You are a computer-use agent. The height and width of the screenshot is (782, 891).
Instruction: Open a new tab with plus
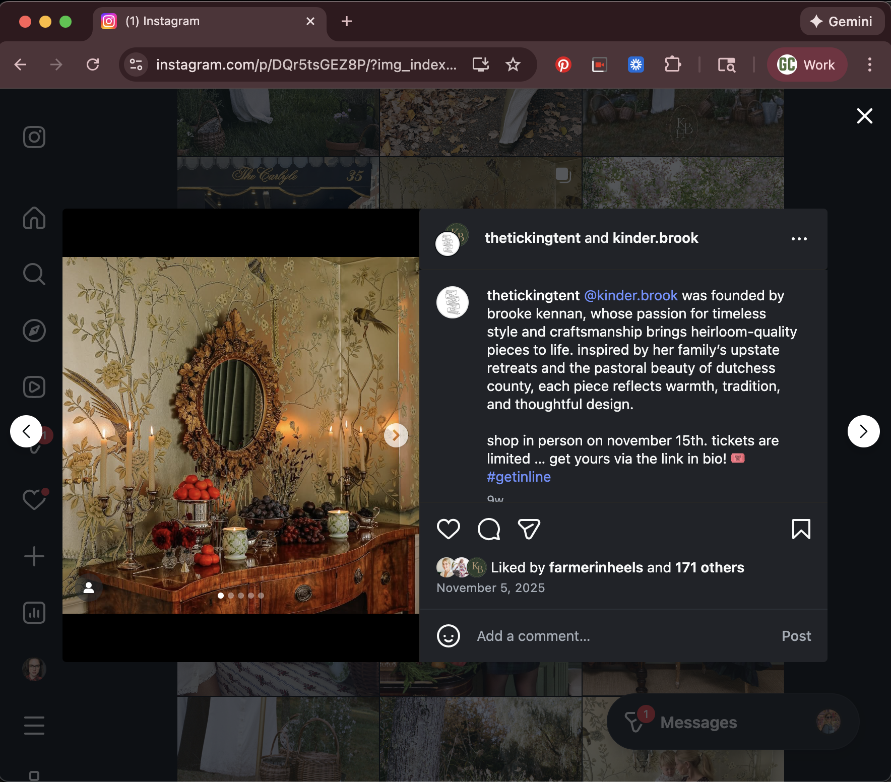click(x=347, y=21)
